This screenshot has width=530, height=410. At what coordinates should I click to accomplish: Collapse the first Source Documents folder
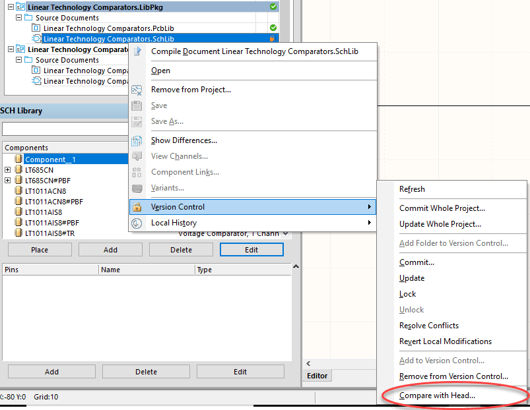pyautogui.click(x=19, y=17)
